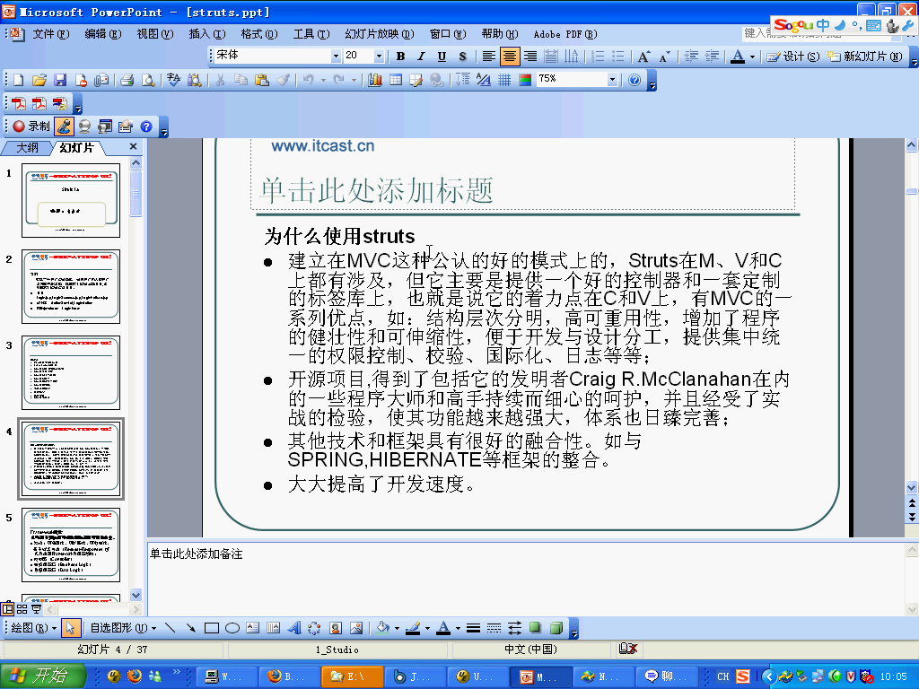Insert Clip Art from drawing toolbar

point(336,628)
